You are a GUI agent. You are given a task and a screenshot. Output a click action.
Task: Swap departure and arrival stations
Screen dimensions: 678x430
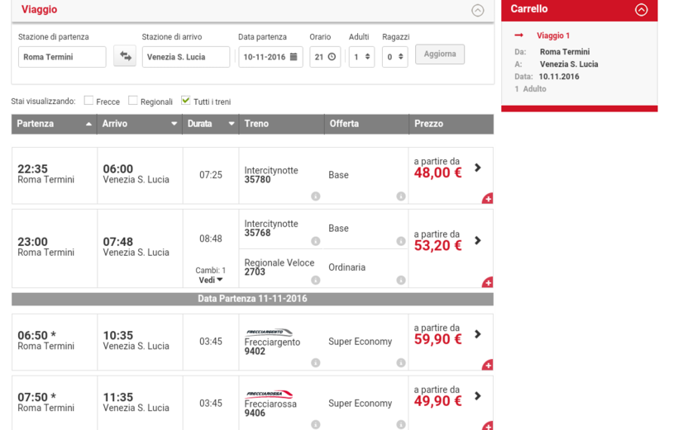click(x=125, y=56)
